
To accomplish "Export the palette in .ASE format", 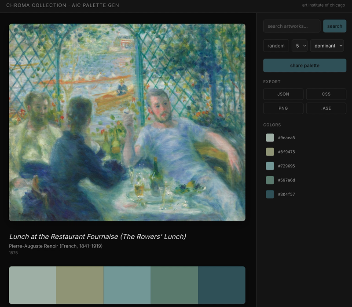I will click(x=326, y=108).
